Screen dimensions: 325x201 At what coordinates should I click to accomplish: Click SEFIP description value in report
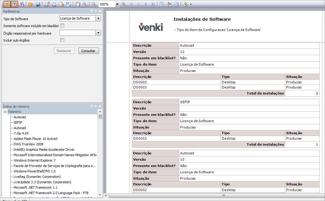point(185,102)
